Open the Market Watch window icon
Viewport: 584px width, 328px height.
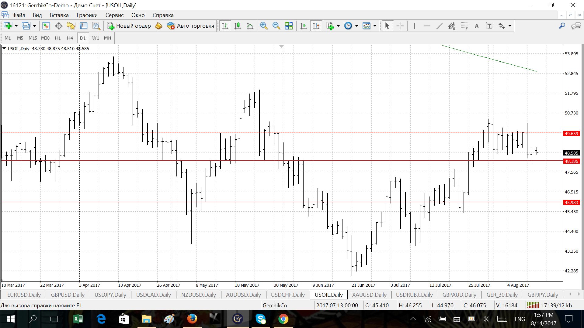tap(46, 26)
